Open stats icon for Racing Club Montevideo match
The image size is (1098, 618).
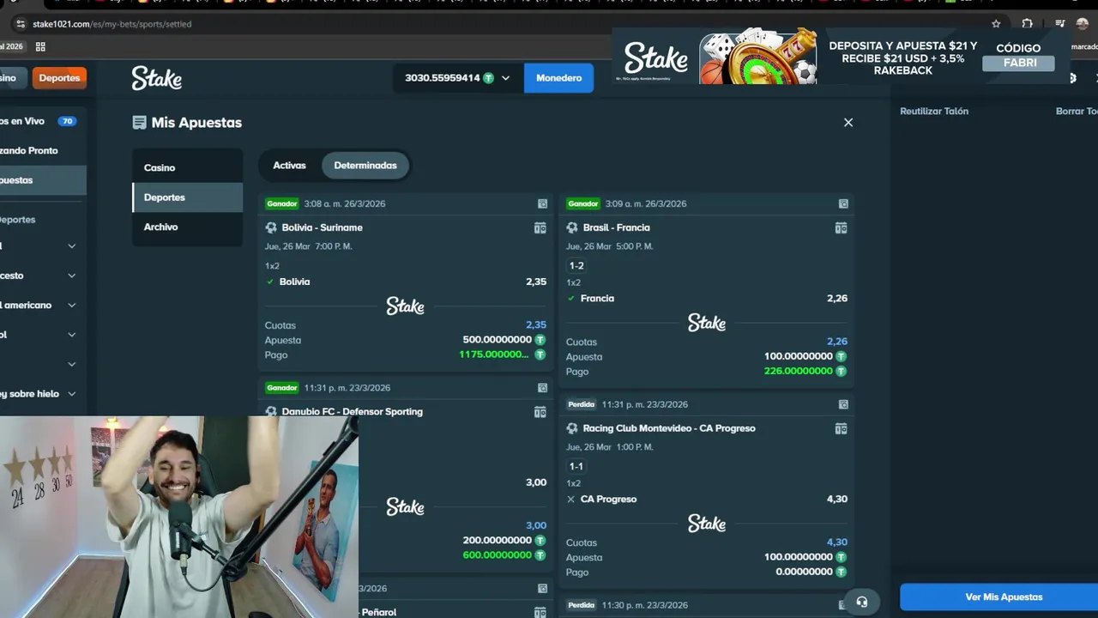click(841, 428)
